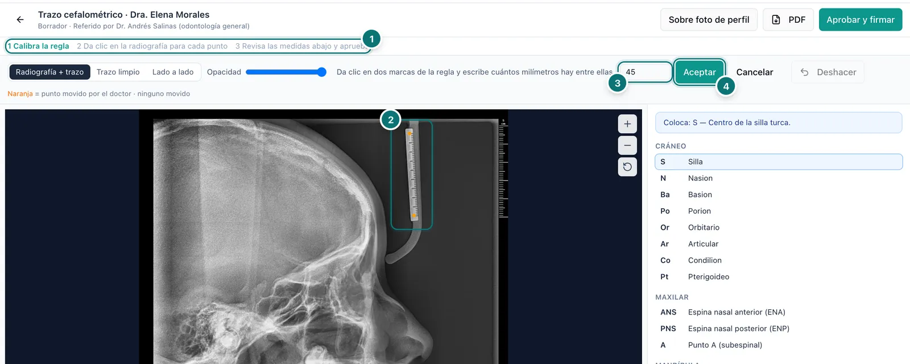
Task: Select landmark Po Porion
Action: point(779,211)
